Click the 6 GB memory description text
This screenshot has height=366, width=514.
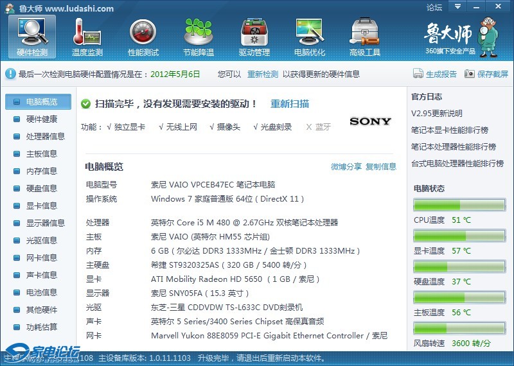255,251
